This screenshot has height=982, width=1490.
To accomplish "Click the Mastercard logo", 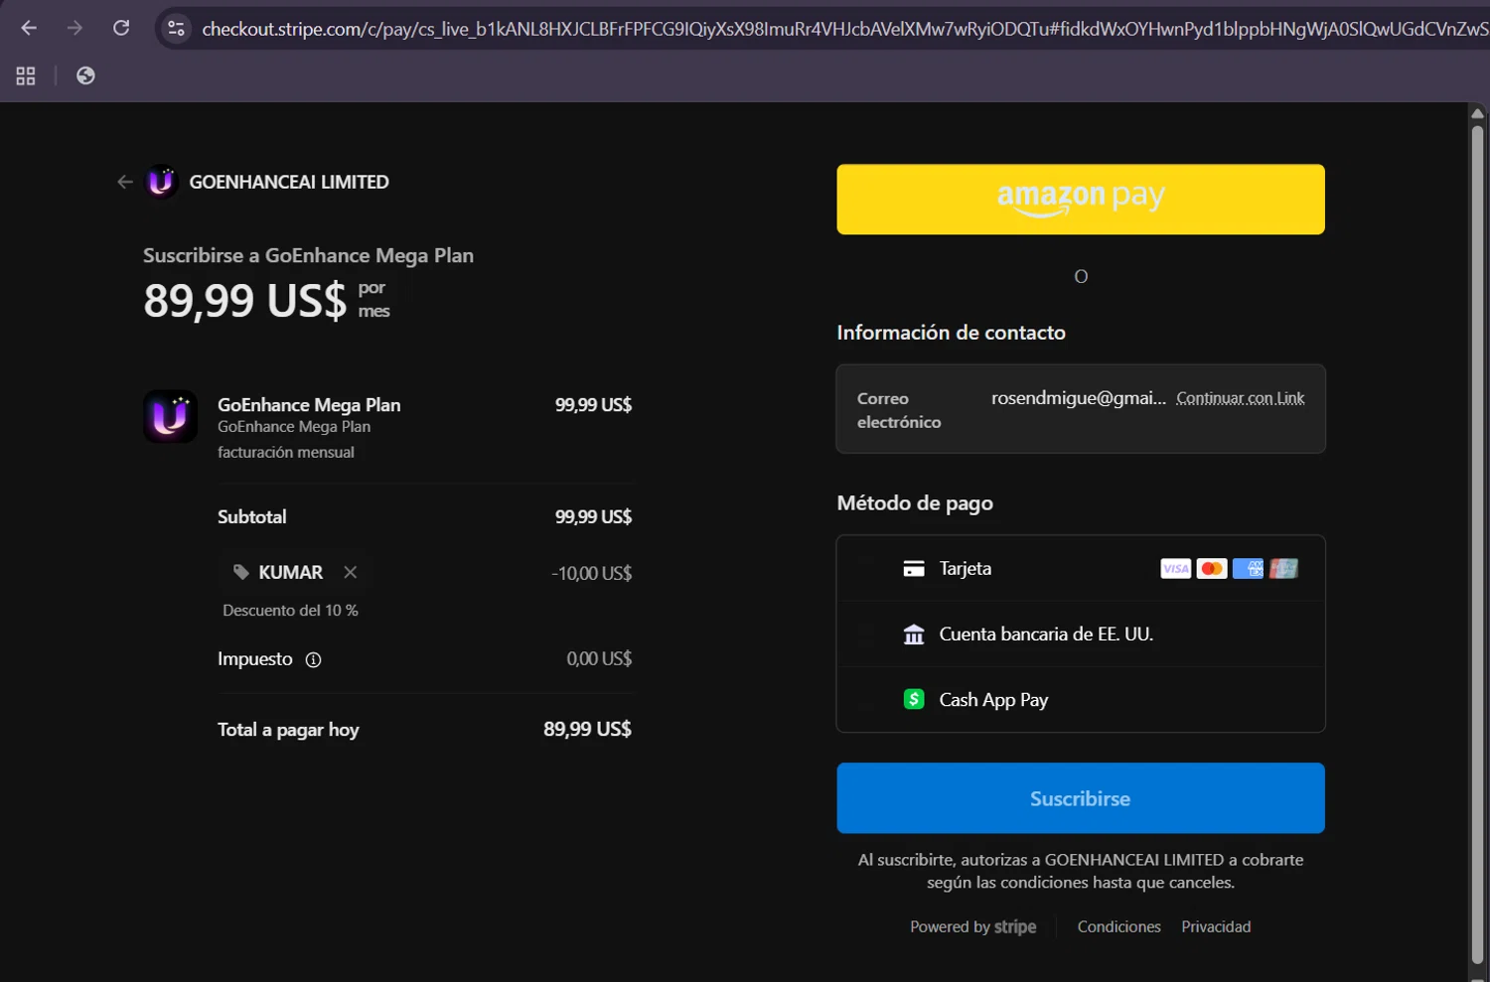I will (x=1211, y=569).
